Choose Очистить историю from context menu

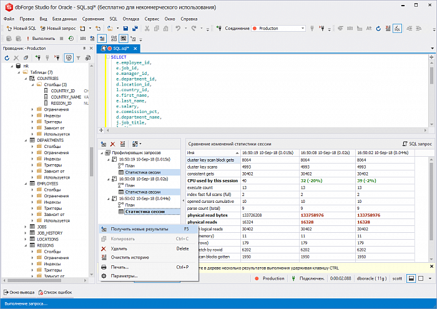pos(149,257)
